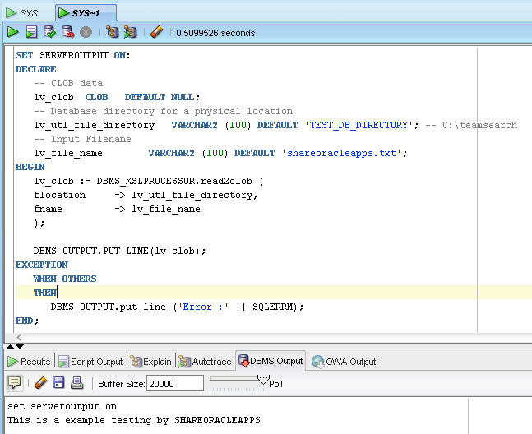Click the 'END;' line in the editor
Screen dimensions: 532x434
[x=27, y=321]
